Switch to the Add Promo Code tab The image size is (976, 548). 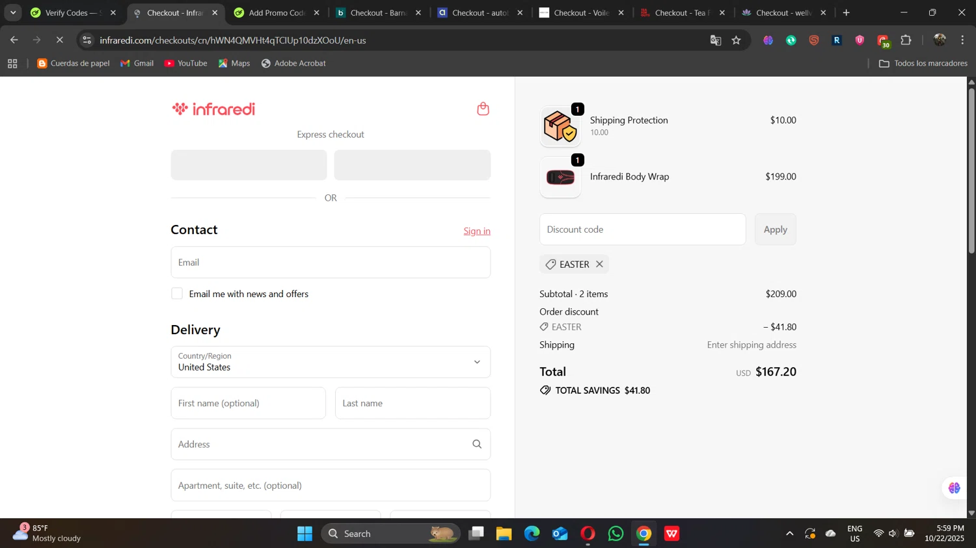click(x=277, y=12)
